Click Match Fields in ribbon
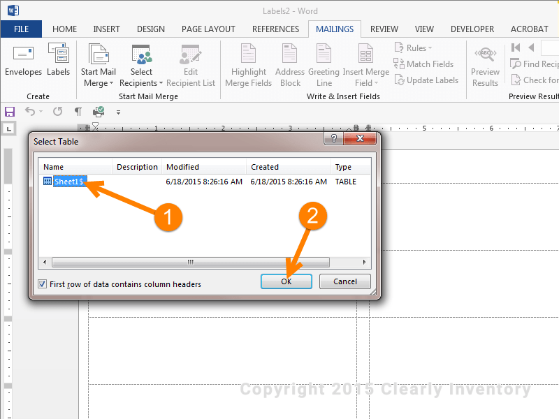Screen dimensions: 559x419 [x=423, y=64]
